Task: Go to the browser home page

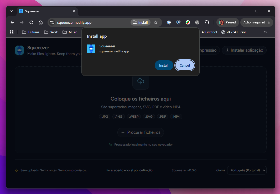Action: tap(41, 22)
